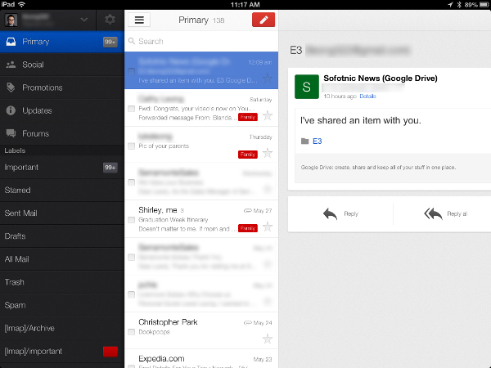Star the Sofotnic News email
Screen dimensions: 491x368
coord(267,79)
